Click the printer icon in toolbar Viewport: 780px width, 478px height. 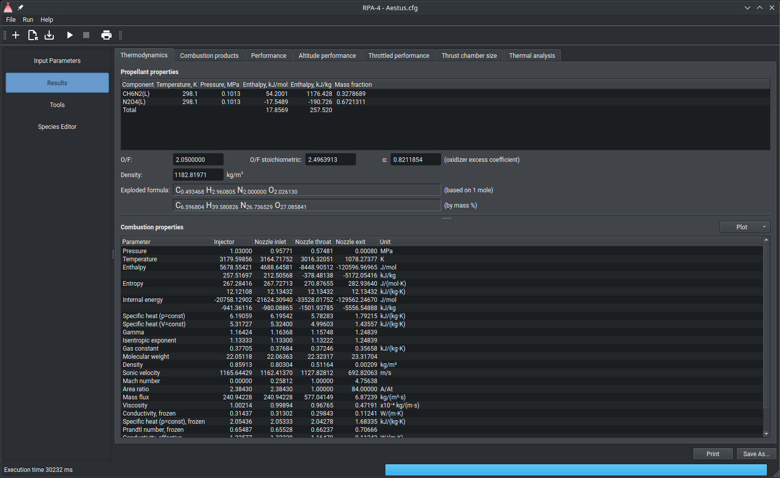coord(106,35)
